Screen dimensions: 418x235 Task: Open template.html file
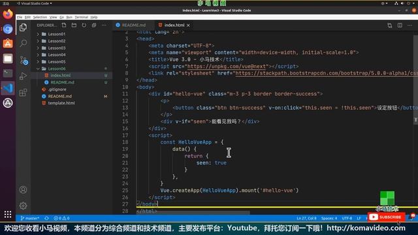(61, 103)
